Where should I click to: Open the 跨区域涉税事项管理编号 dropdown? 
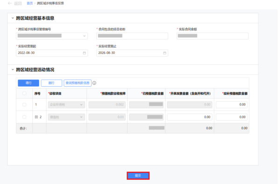[x=52, y=36]
